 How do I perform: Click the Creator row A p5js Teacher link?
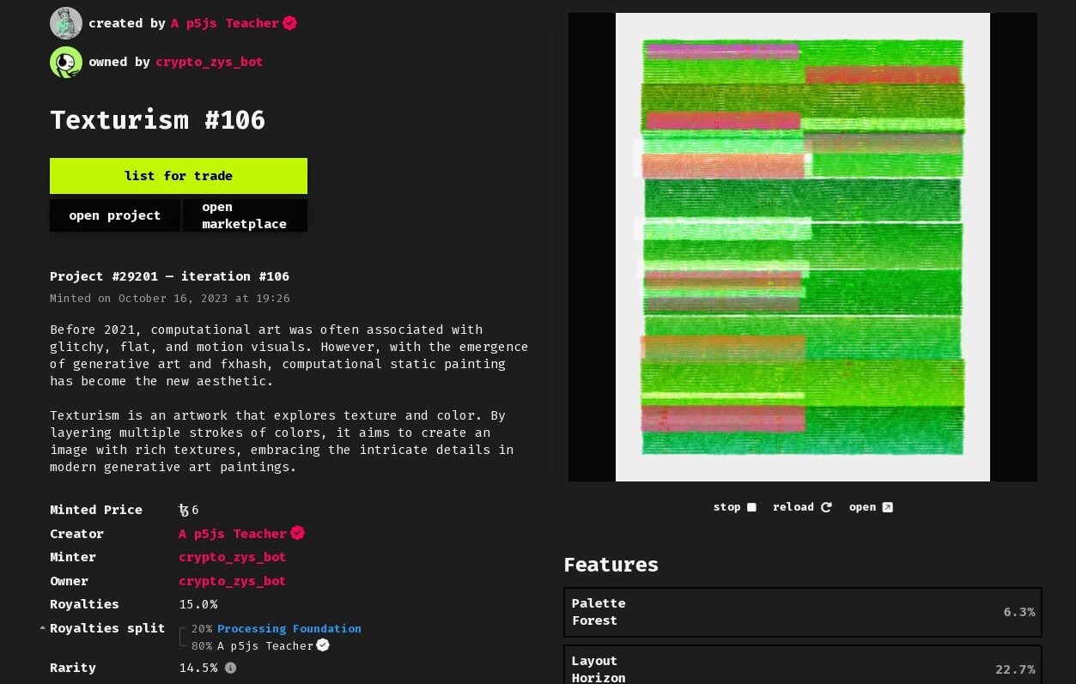tap(232, 534)
